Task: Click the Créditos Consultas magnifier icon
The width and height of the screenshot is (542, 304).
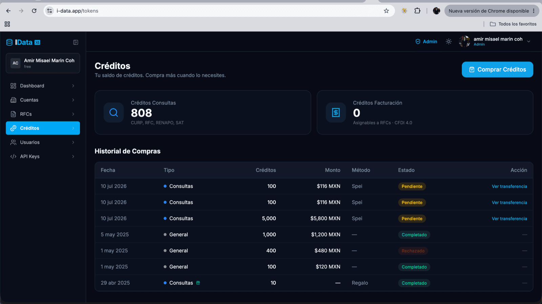Action: click(x=113, y=112)
